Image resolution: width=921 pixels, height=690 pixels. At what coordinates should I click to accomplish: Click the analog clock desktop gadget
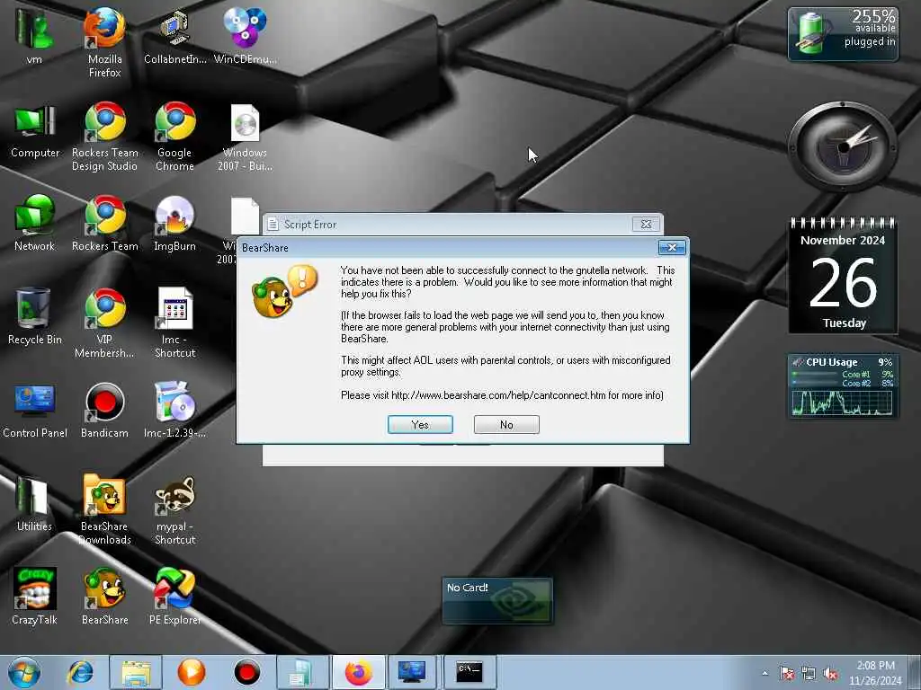(843, 146)
